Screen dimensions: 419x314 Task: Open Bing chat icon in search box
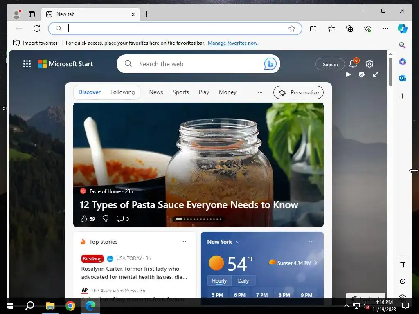[270, 64]
